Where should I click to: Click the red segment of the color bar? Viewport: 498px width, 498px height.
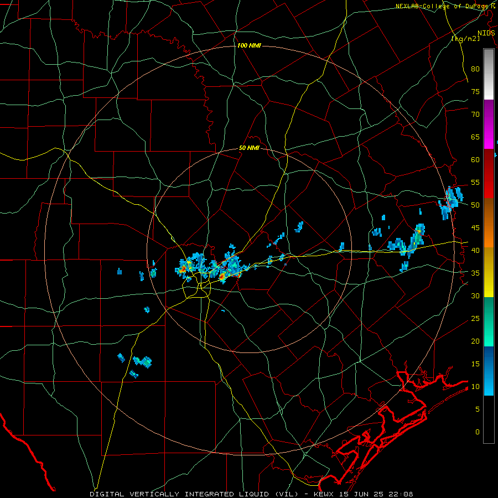point(489,174)
